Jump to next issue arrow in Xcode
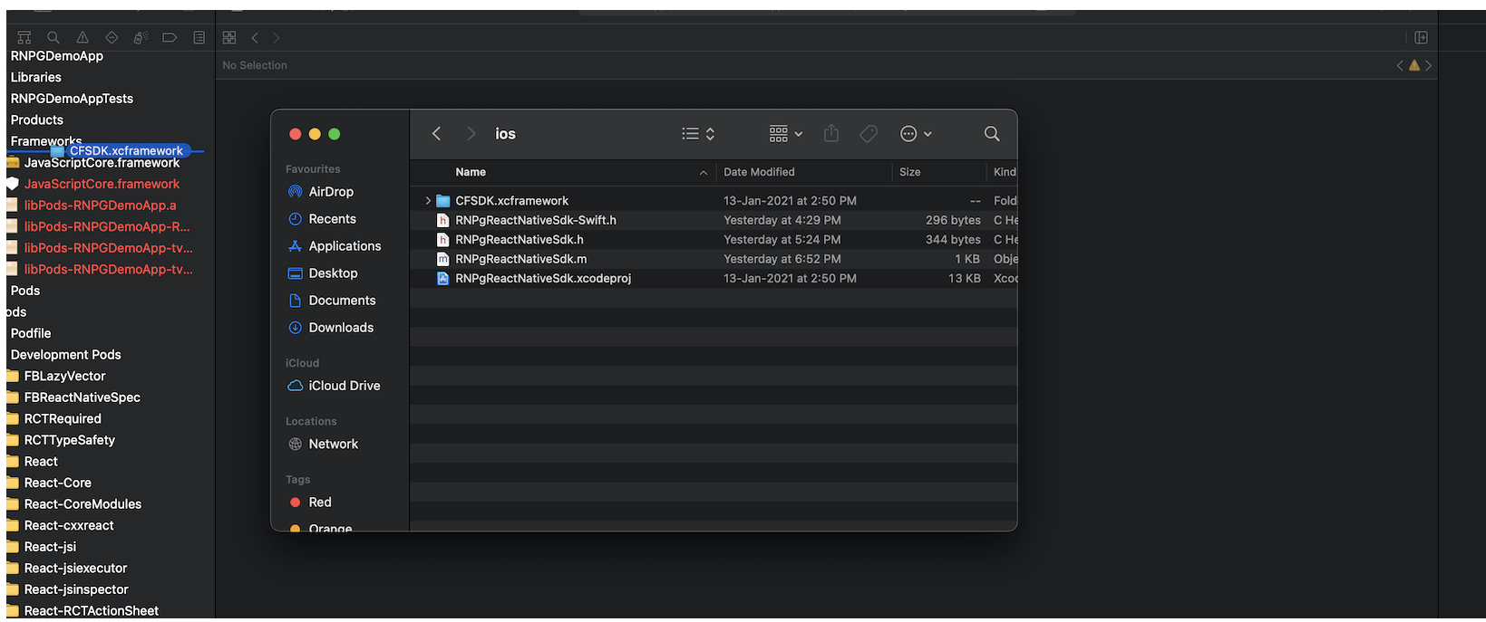 click(1428, 65)
